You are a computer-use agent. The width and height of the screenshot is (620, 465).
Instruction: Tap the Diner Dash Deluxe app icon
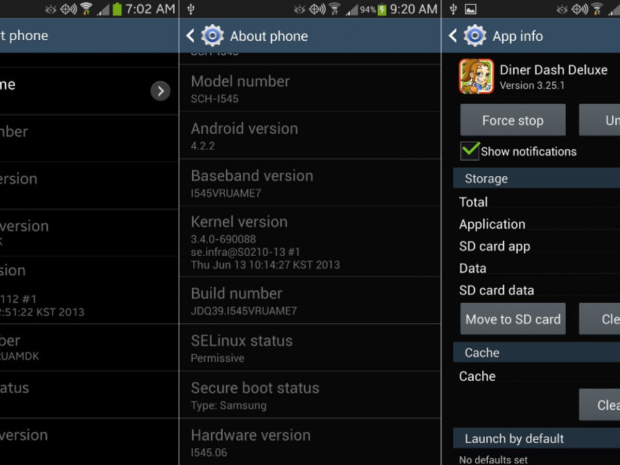click(x=476, y=76)
